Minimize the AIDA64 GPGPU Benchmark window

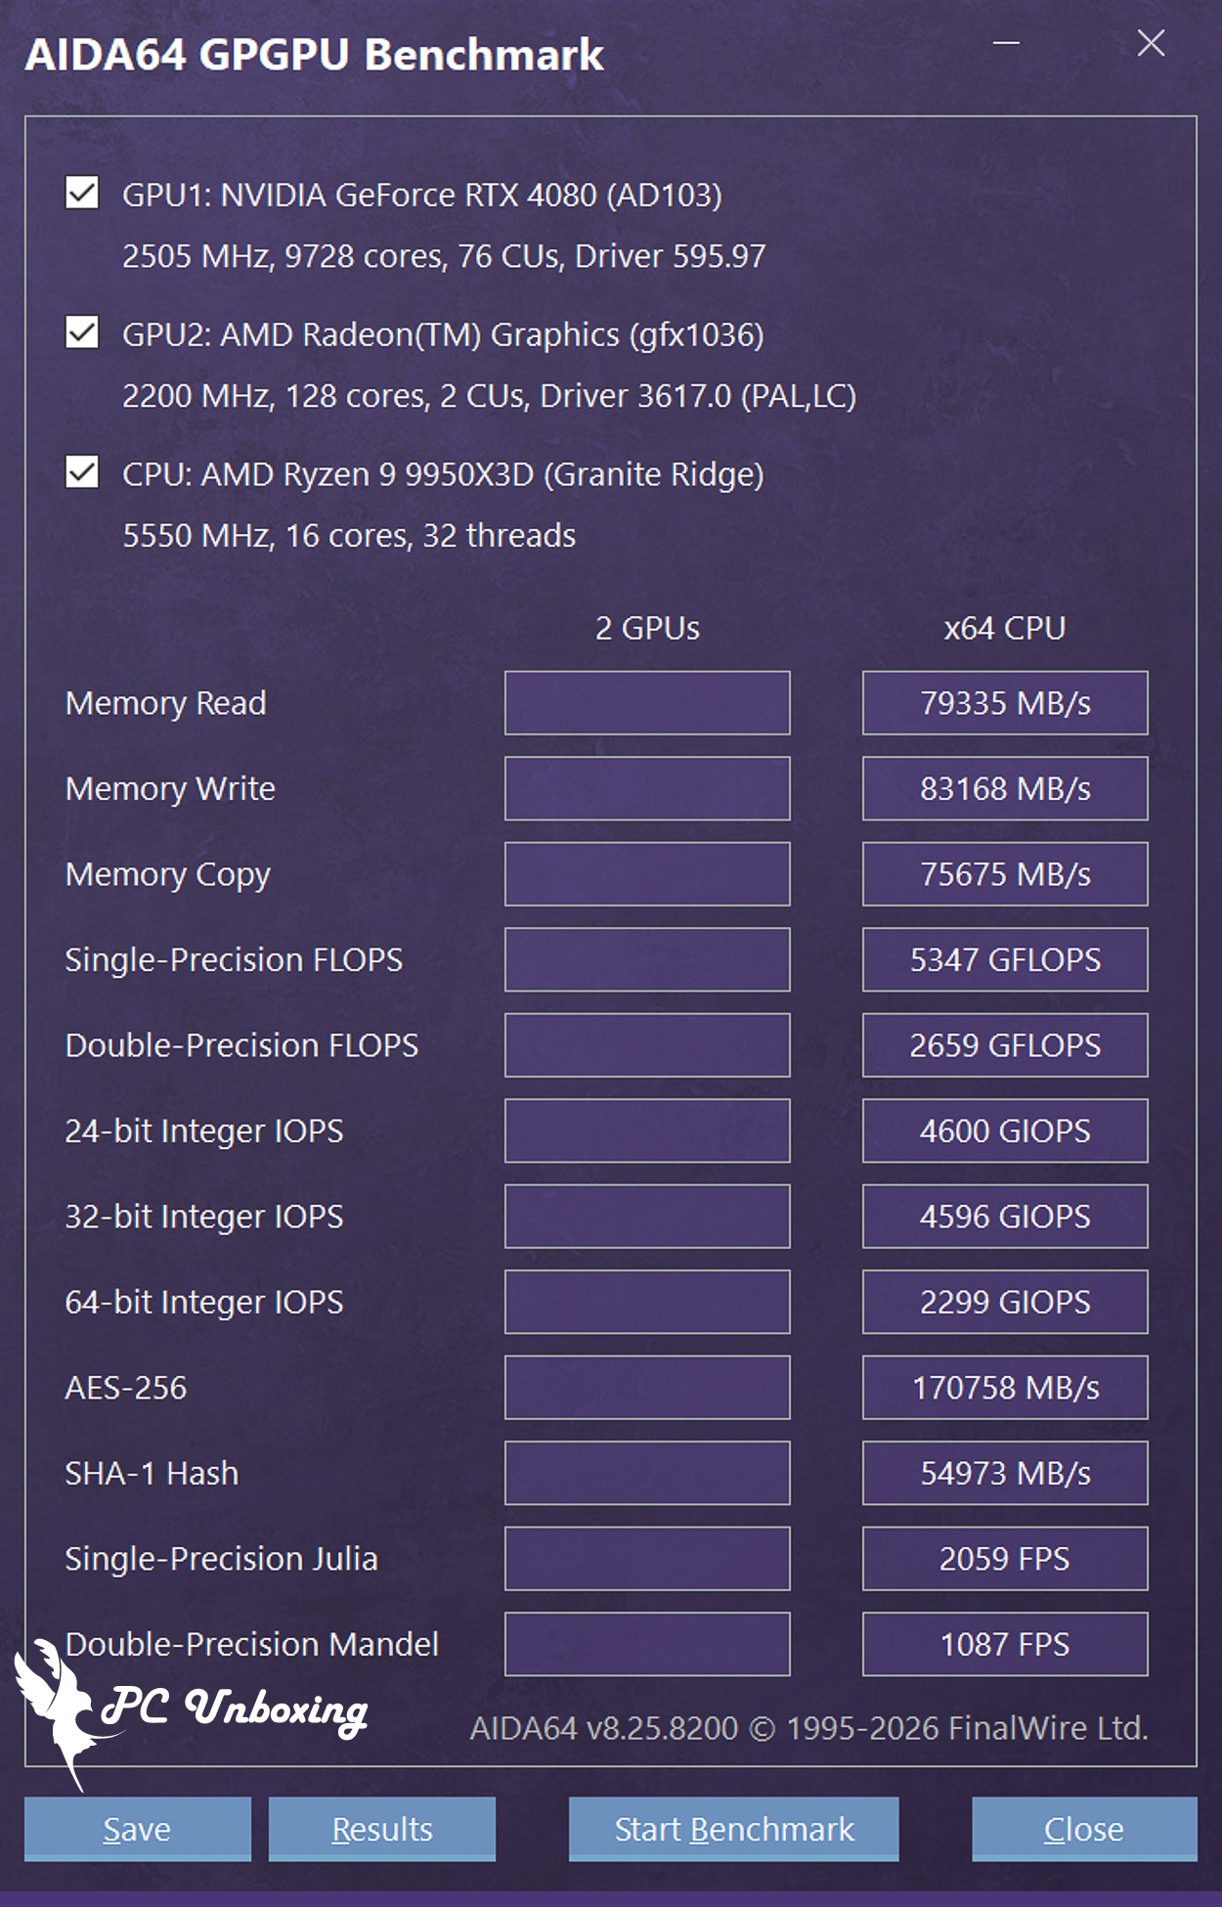(1006, 43)
